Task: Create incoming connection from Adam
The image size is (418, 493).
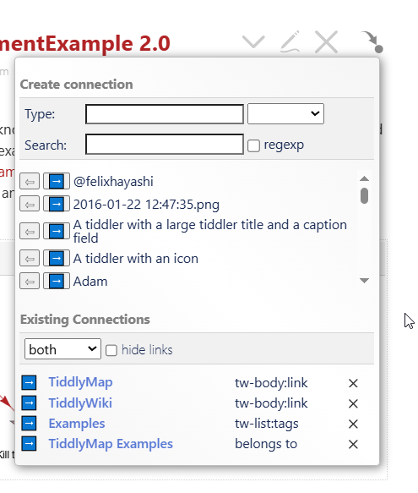Action: (30, 281)
